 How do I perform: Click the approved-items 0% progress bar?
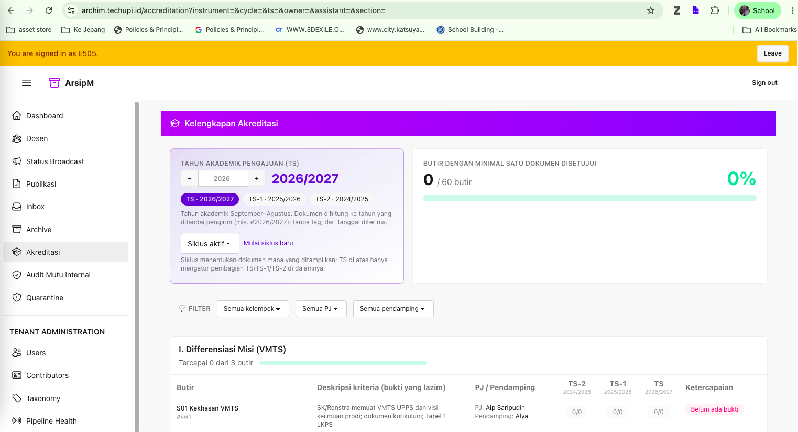590,198
